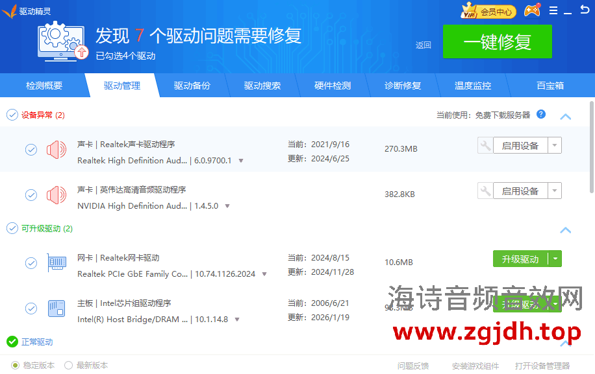This screenshot has width=595, height=374.
Task: Uncheck the 英伟达高清音频驱动程序 checkbox
Action: [31, 195]
